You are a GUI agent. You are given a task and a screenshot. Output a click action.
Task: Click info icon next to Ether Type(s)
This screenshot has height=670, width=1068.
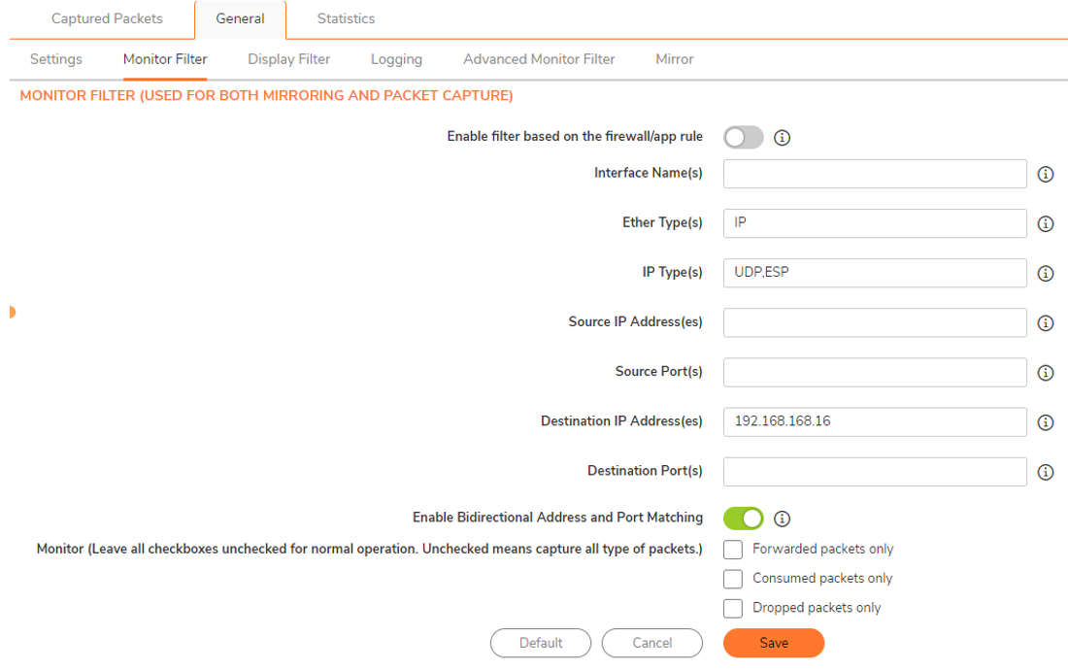click(x=1046, y=224)
